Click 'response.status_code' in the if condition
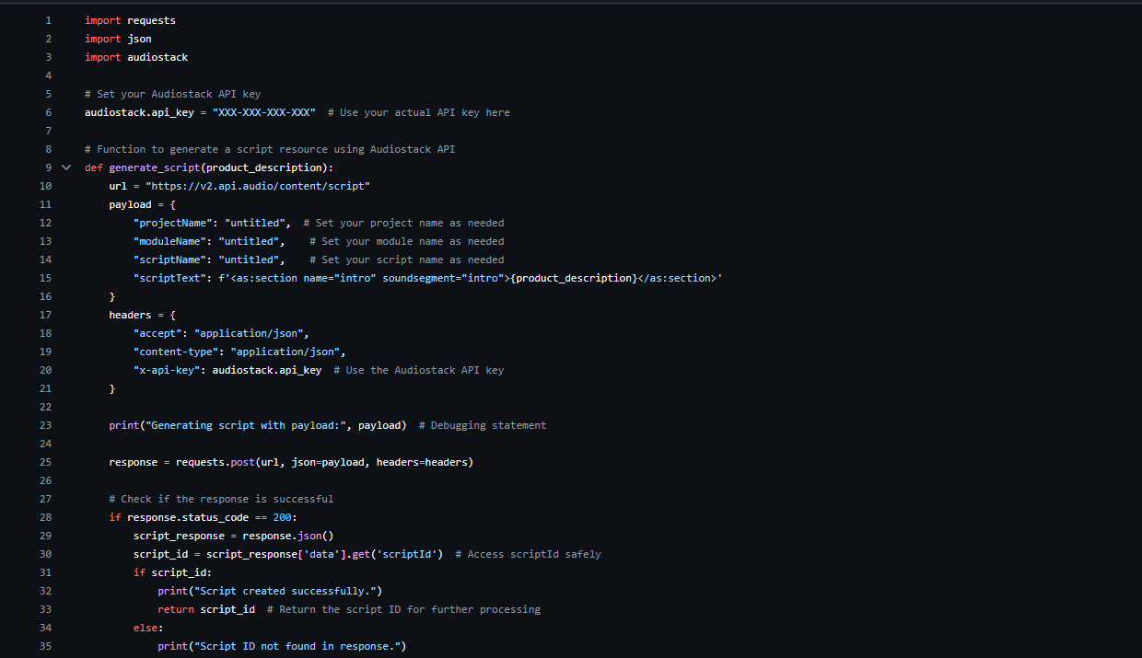The height and width of the screenshot is (658, 1142). pos(188,517)
